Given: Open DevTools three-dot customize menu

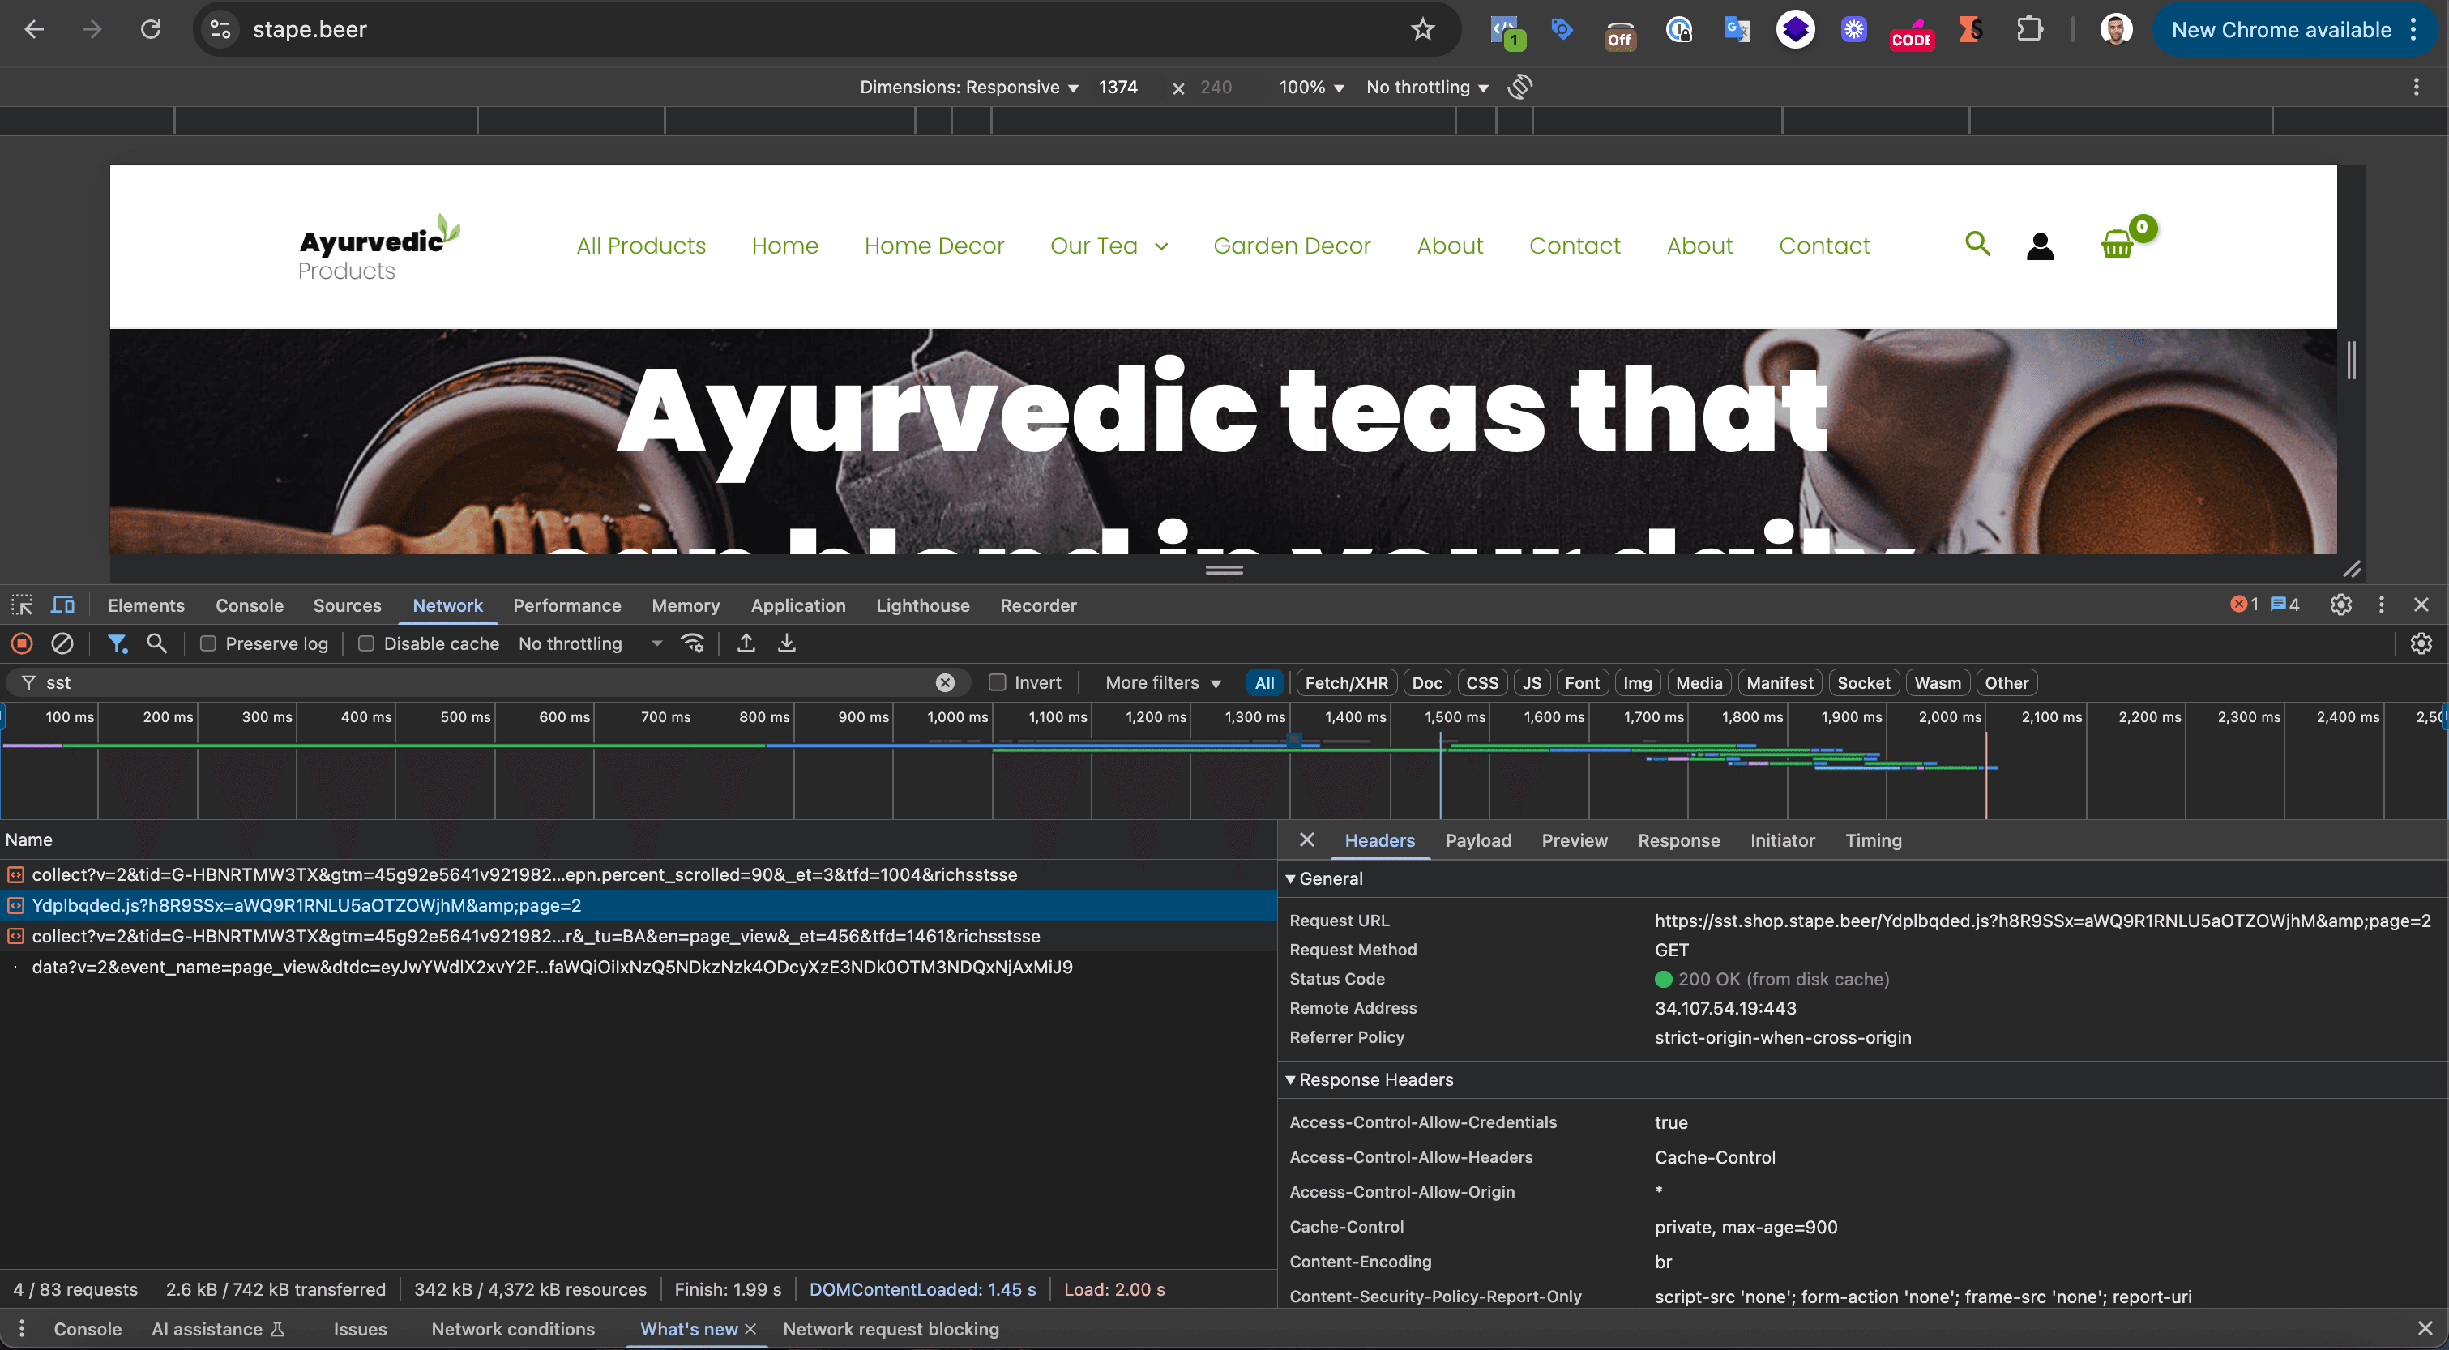Looking at the screenshot, I should click(x=2381, y=605).
